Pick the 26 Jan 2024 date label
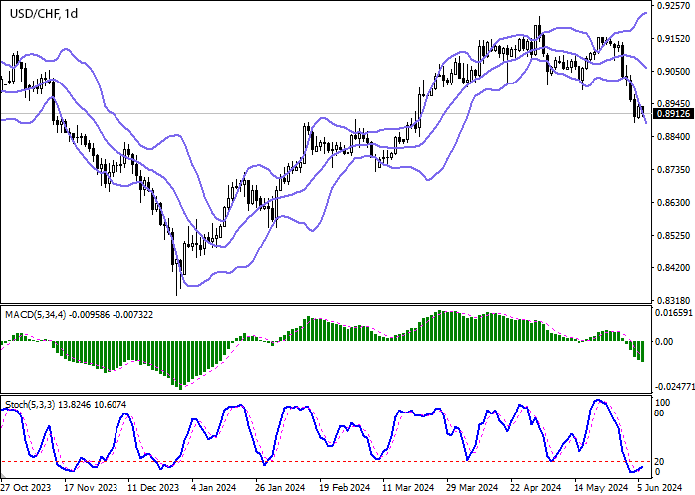Viewport: 695px width, 495px height. (x=280, y=488)
